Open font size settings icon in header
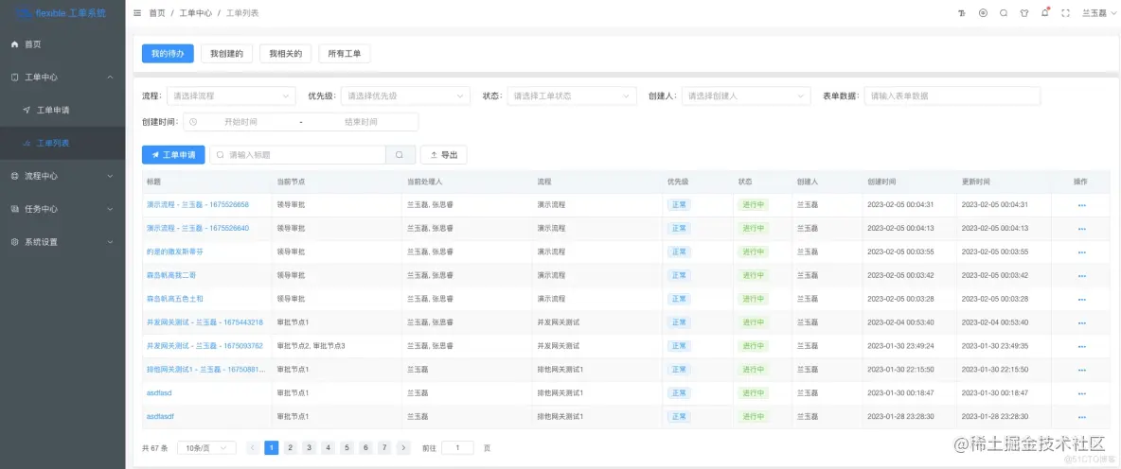 coord(962,13)
